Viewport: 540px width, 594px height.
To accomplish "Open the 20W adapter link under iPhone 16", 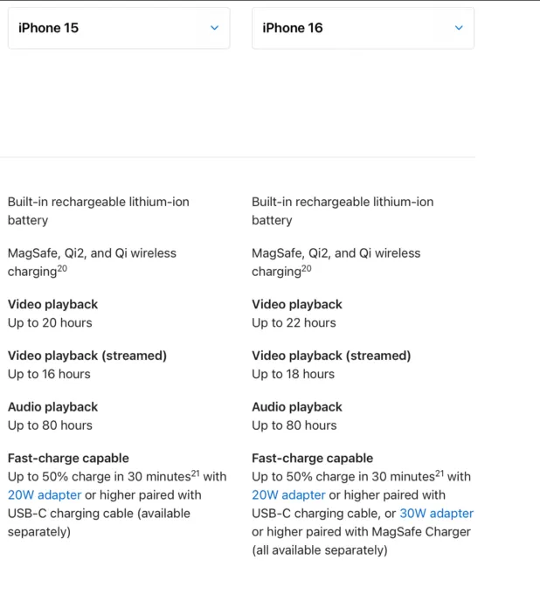I will click(x=288, y=495).
